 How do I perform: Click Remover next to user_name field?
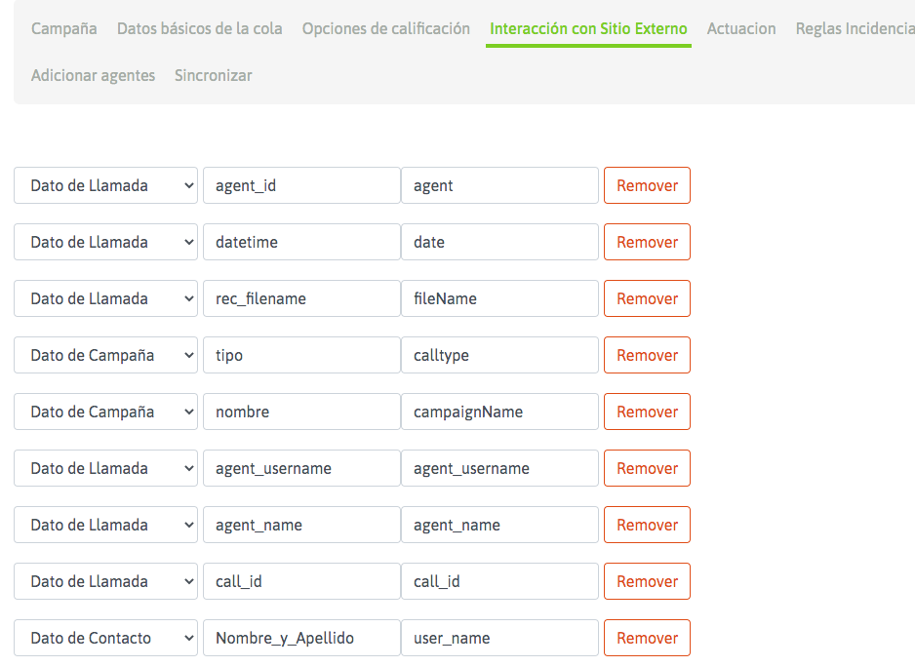[x=647, y=638]
